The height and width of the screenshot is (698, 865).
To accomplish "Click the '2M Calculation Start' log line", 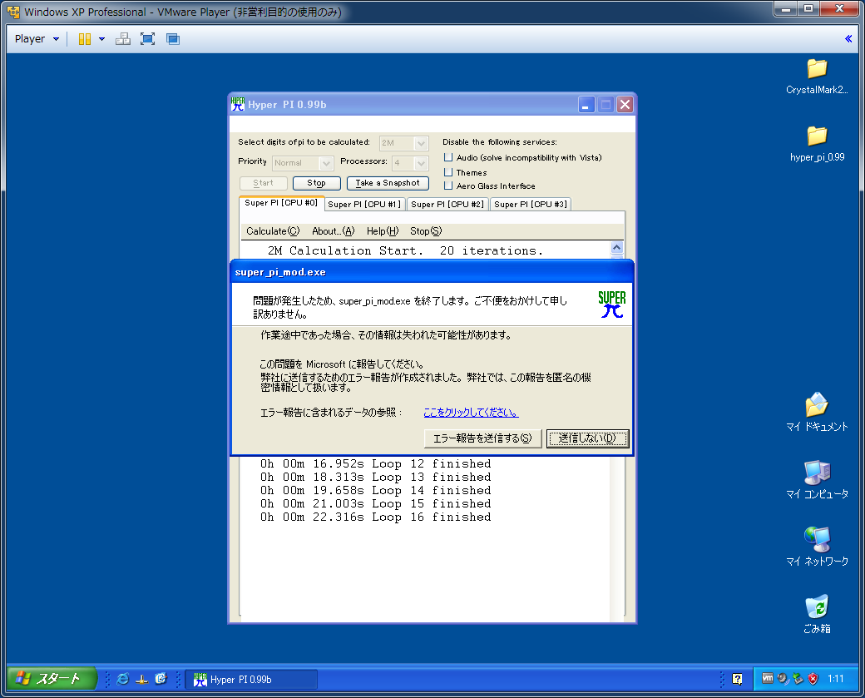I will (406, 250).
